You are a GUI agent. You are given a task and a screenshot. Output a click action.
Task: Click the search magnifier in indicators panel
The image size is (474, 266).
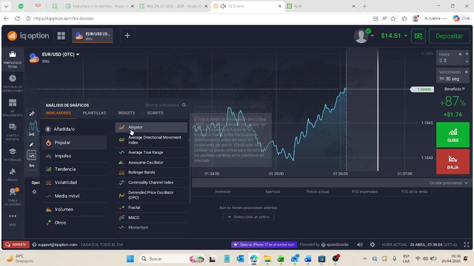pos(184,105)
